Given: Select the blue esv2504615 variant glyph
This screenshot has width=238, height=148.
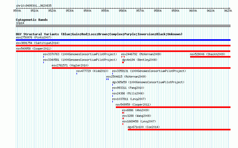Looking at the screenshot, I should pyautogui.click(x=108, y=79).
